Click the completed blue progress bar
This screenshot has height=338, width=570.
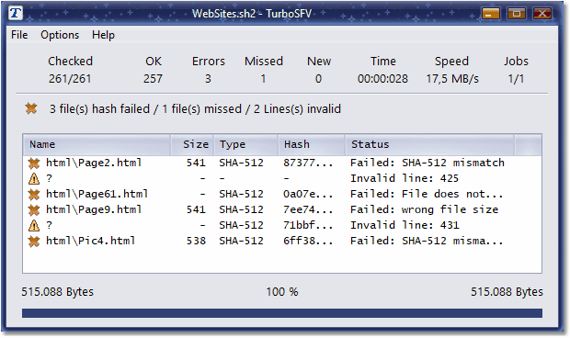[x=282, y=313]
